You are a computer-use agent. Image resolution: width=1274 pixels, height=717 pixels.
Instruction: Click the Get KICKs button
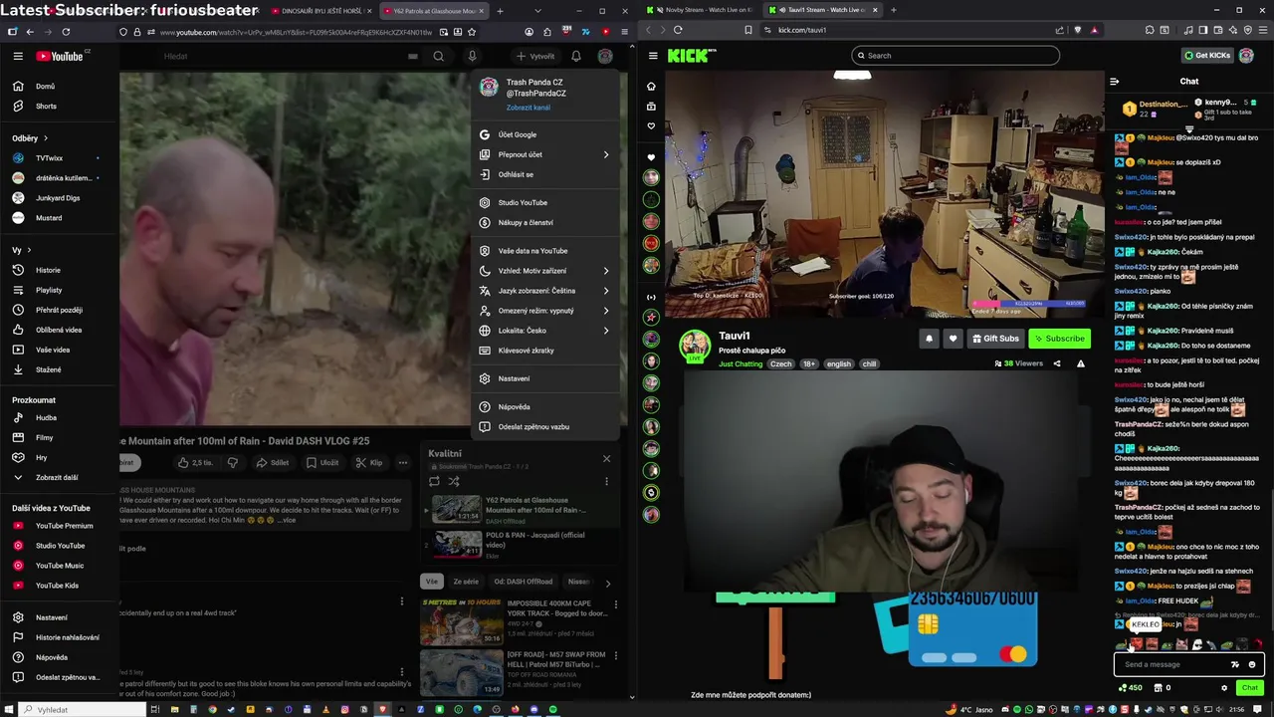[x=1207, y=56]
